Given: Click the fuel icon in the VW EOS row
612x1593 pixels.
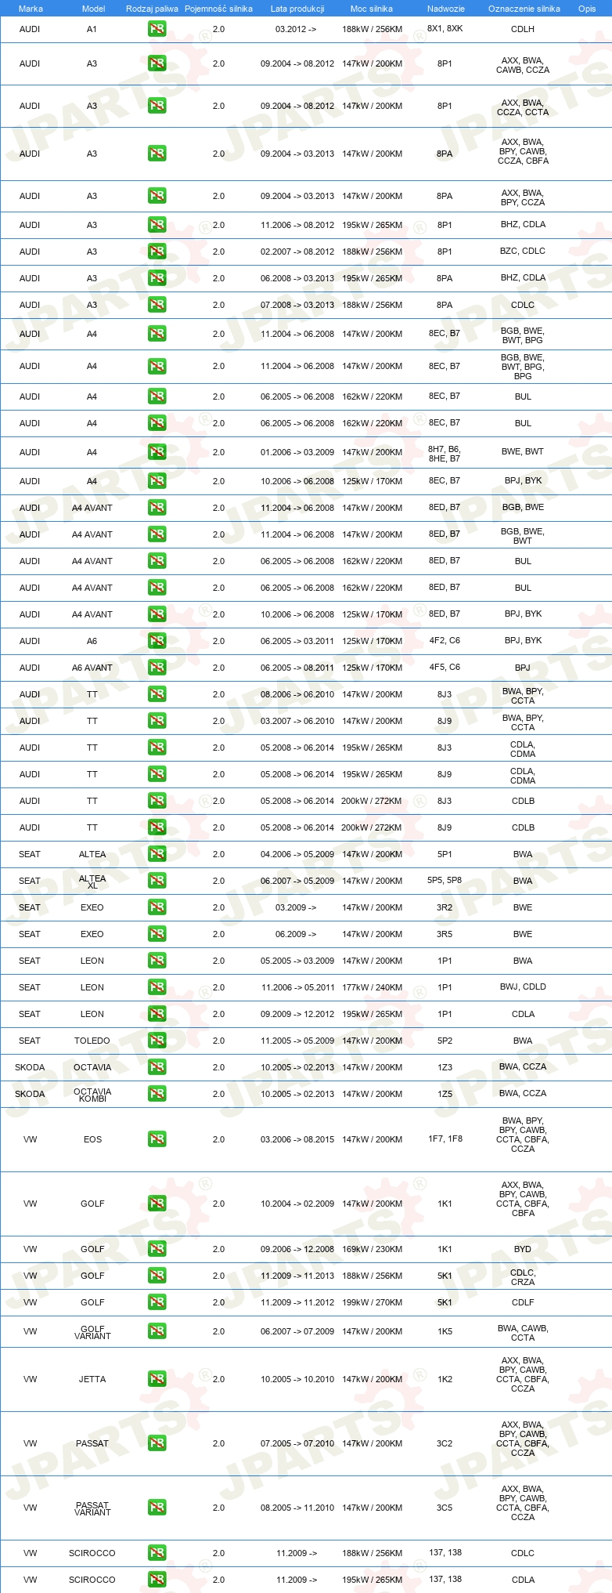Looking at the screenshot, I should point(157,1139).
